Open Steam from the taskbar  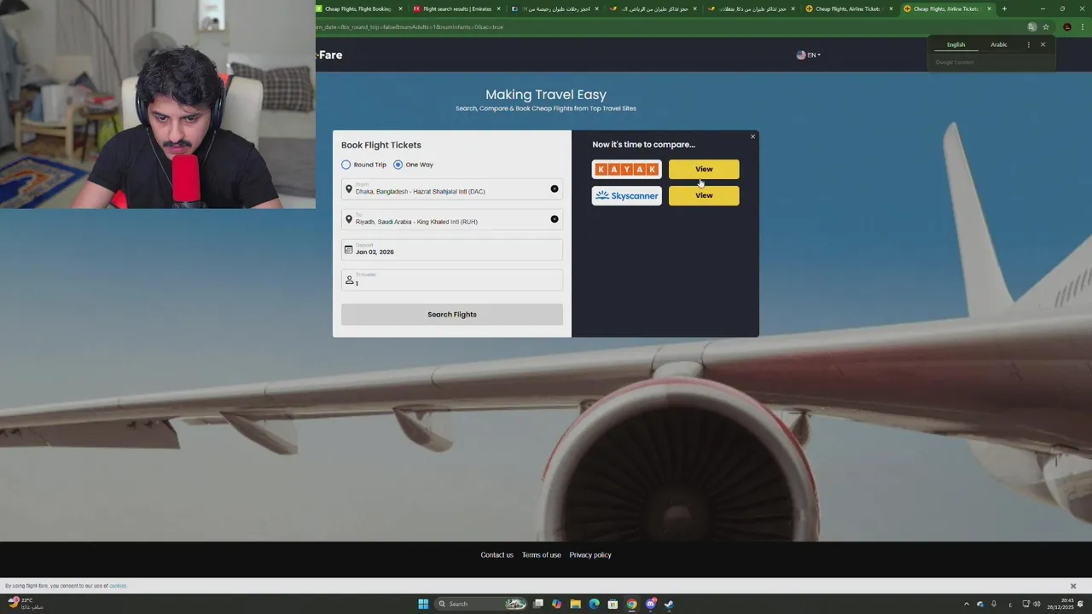[669, 604]
